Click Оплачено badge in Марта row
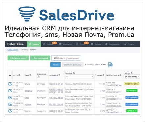The height and width of the screenshot is (122, 145). (132, 111)
